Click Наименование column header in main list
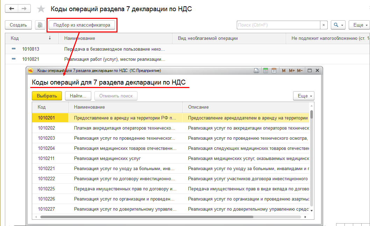The height and width of the screenshot is (226, 370). 115,38
